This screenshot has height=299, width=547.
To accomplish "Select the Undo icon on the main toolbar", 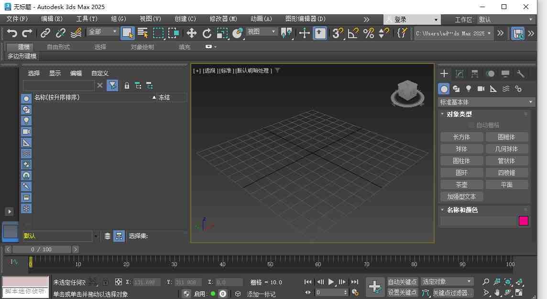I will [x=12, y=33].
